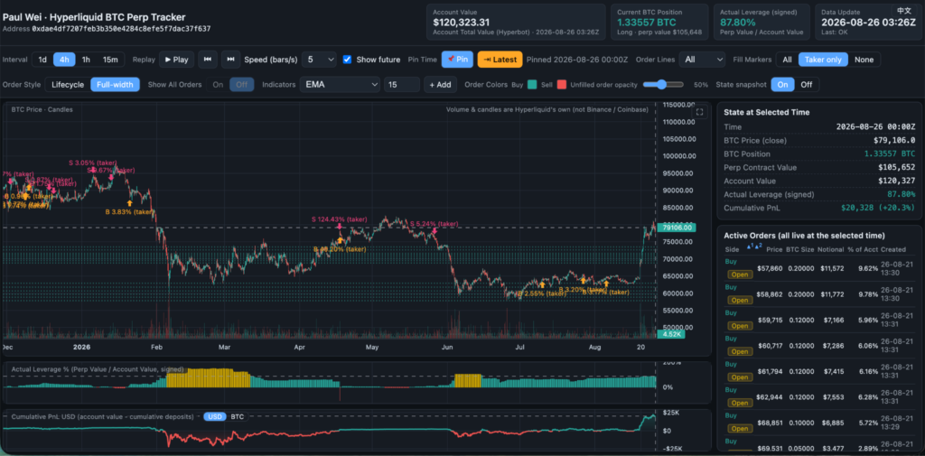Switch language using the 中文 button

(x=903, y=11)
